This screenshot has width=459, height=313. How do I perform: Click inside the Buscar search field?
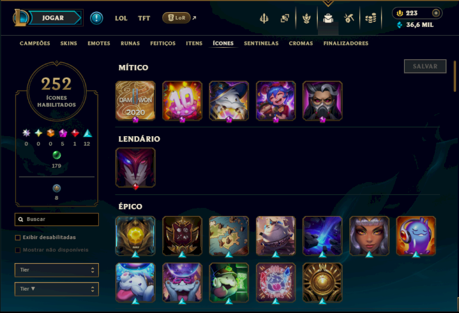[56, 219]
